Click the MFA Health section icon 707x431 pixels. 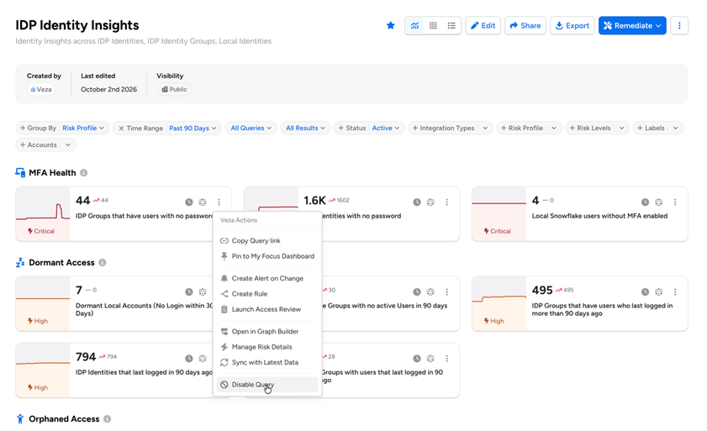[x=20, y=173]
